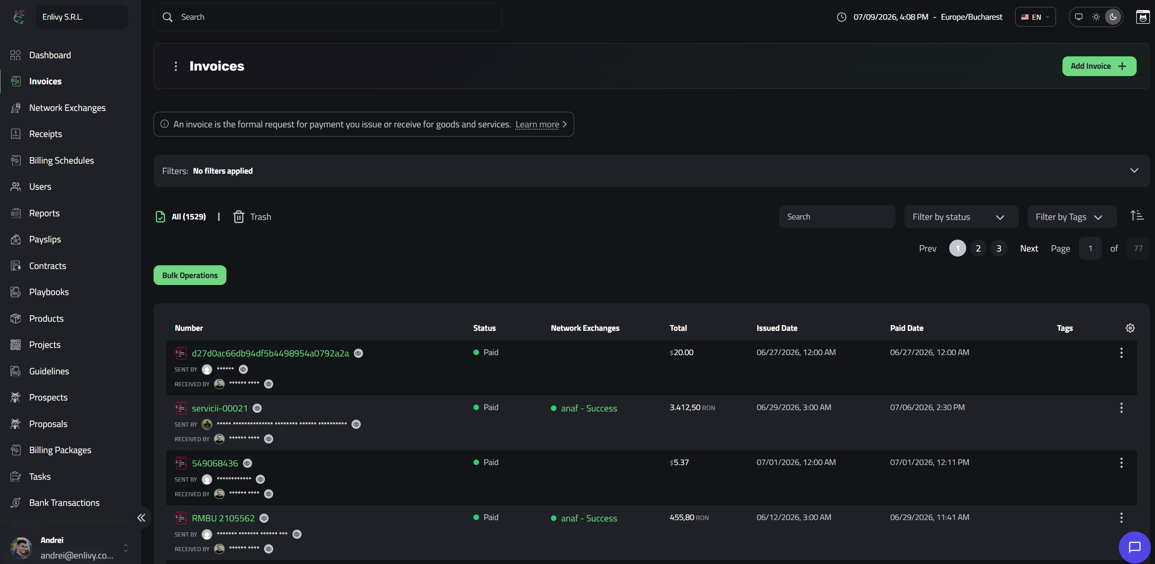Jump to page 3
Viewport: 1155px width, 564px height.
coord(999,248)
